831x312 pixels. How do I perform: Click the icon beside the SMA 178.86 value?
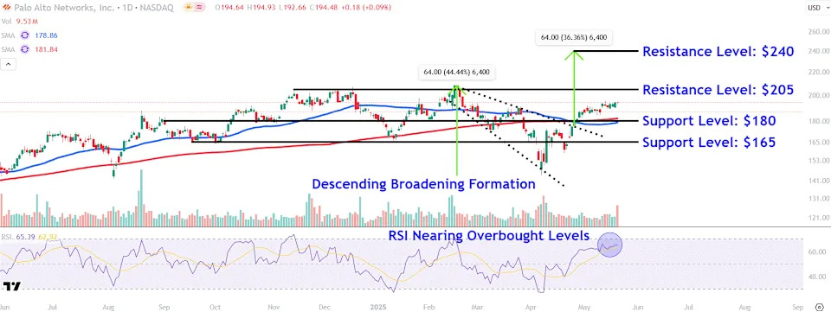tap(24, 35)
